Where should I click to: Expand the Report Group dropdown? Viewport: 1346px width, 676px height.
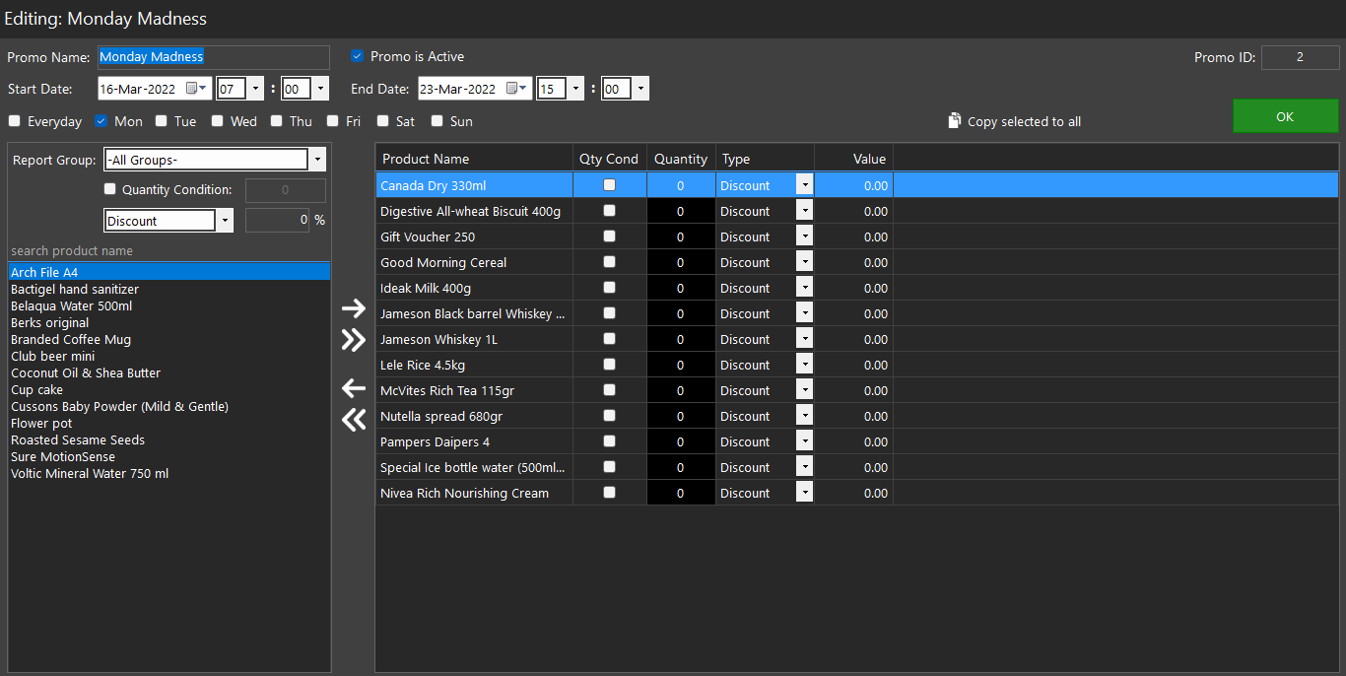tap(317, 160)
